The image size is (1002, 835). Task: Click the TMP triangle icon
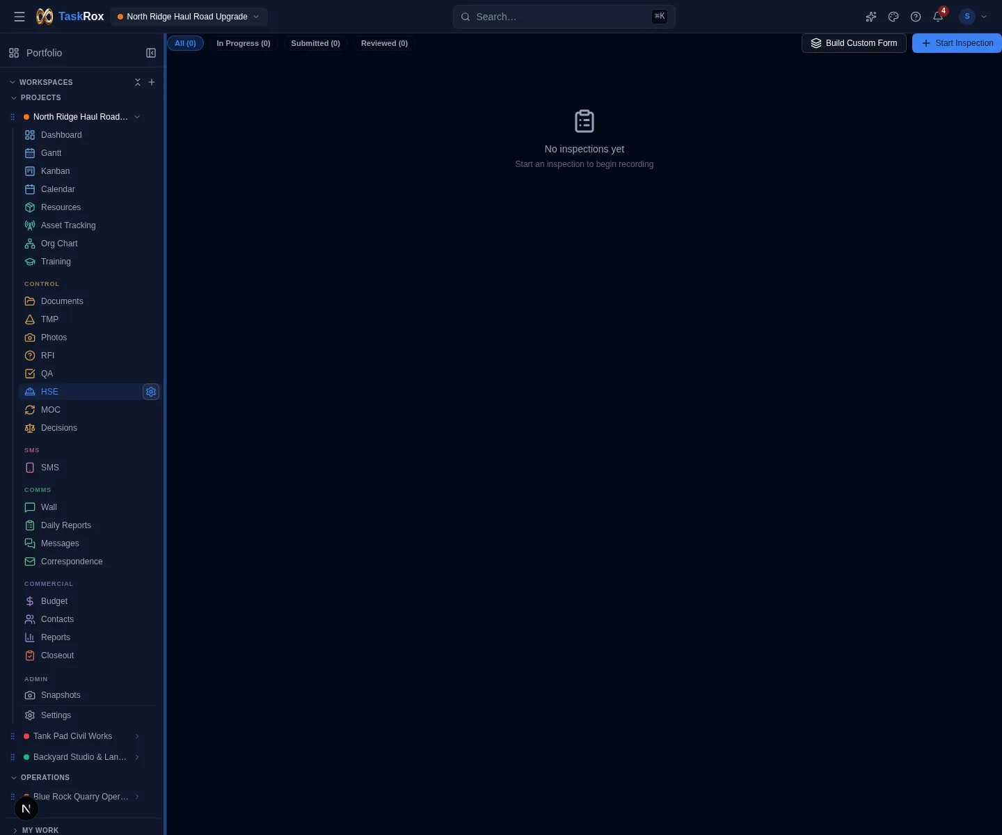coord(30,319)
